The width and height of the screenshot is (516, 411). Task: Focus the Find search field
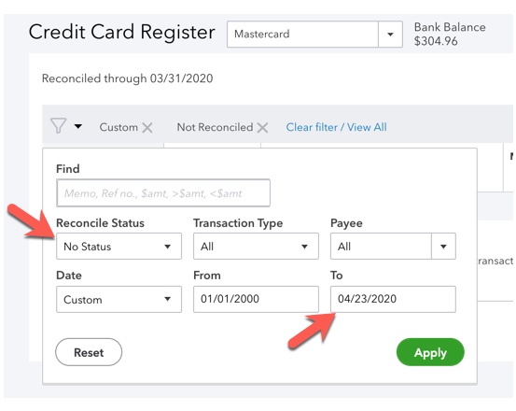tap(163, 193)
